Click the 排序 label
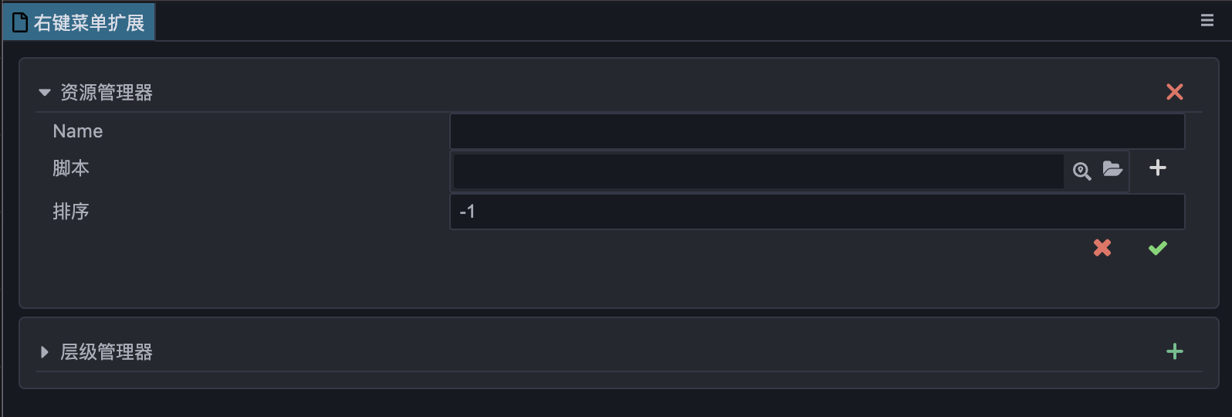This screenshot has width=1232, height=417. [71, 212]
